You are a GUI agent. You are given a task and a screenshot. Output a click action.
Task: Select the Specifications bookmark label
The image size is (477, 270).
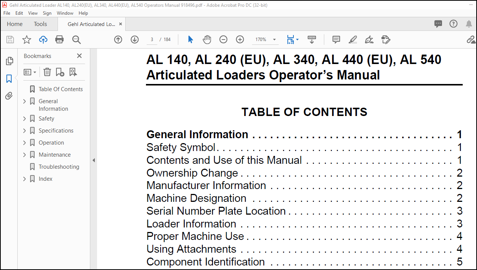pyautogui.click(x=56, y=131)
